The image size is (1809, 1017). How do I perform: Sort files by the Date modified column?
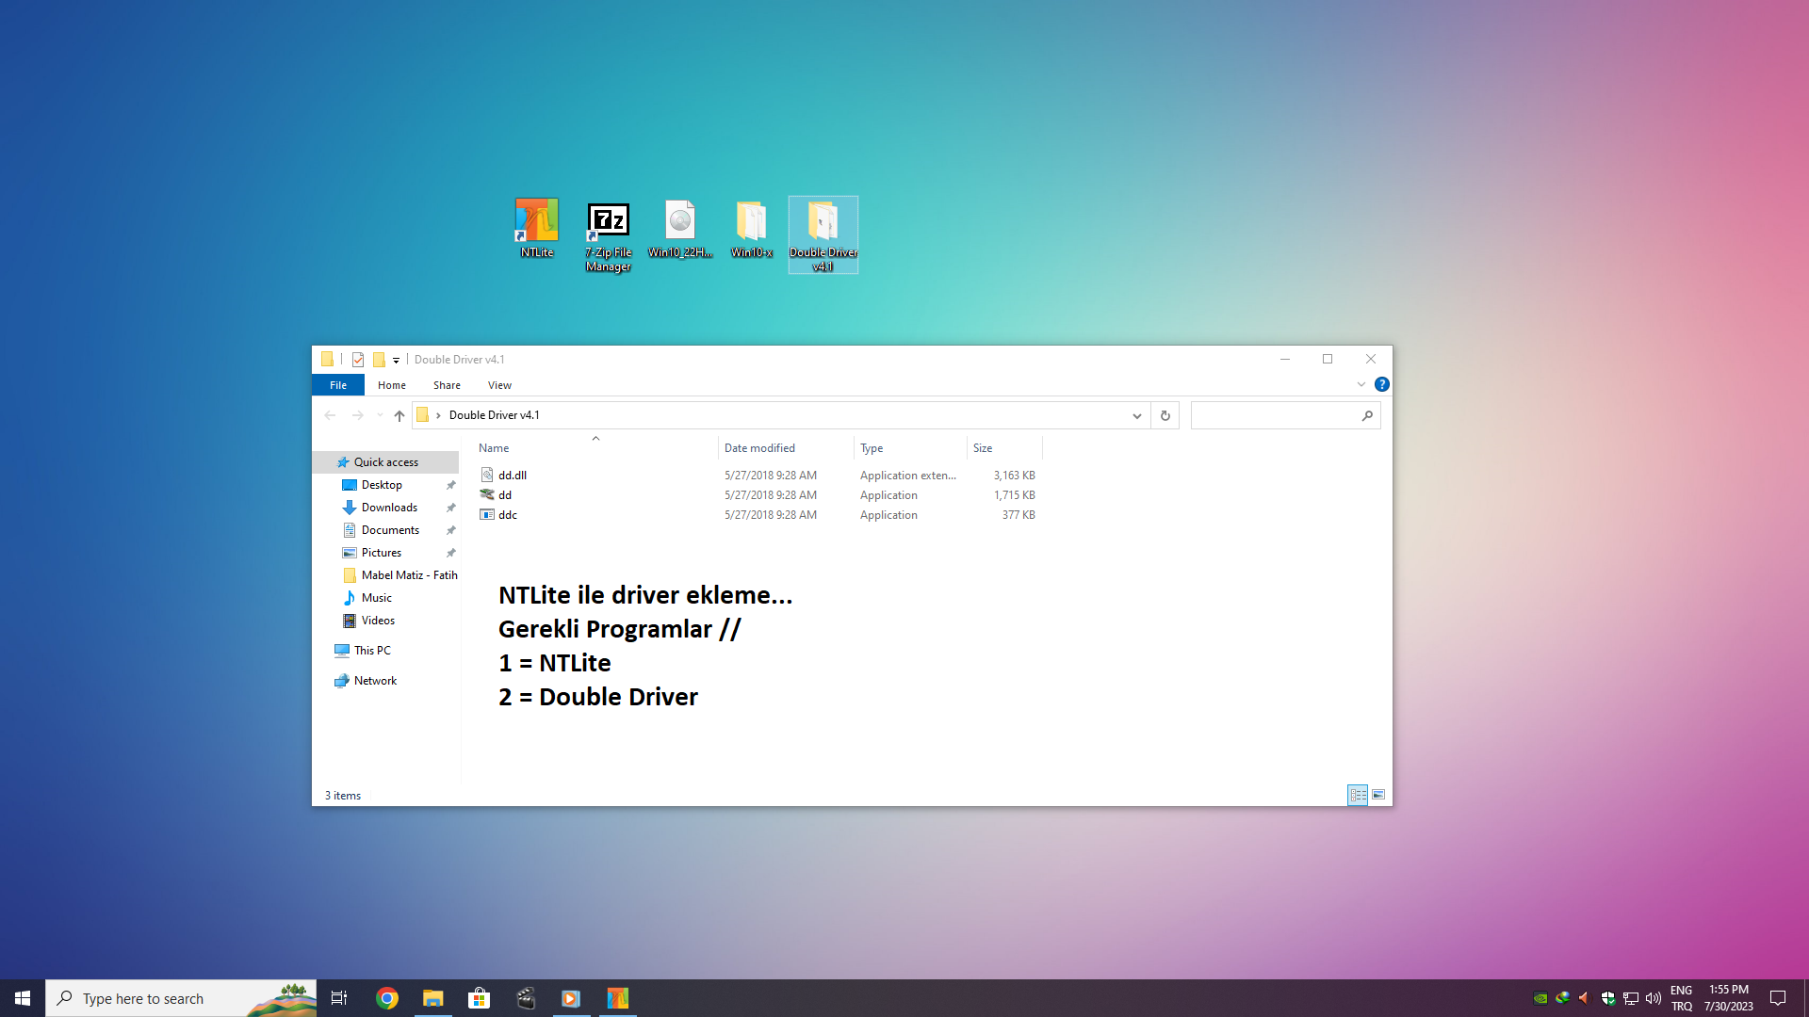[x=759, y=448]
